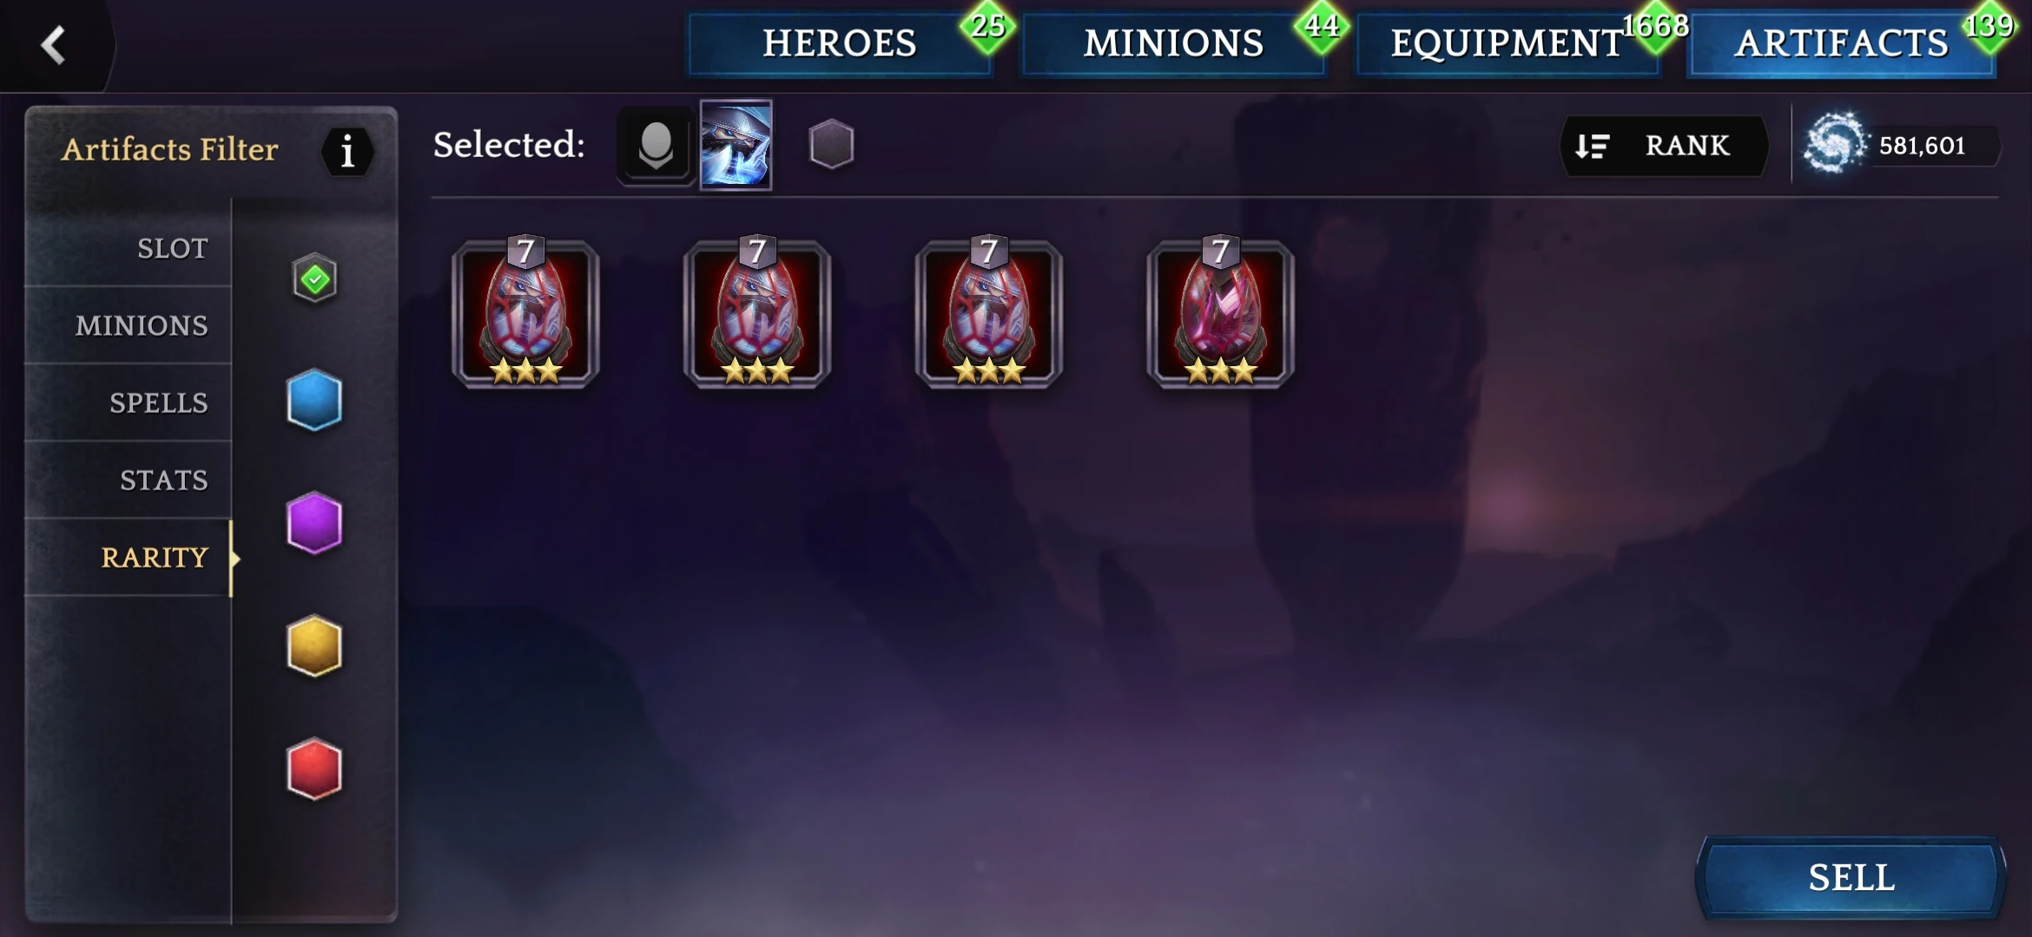Select the pink crystal egg artifact
Screen dimensions: 2032x937
point(1220,312)
